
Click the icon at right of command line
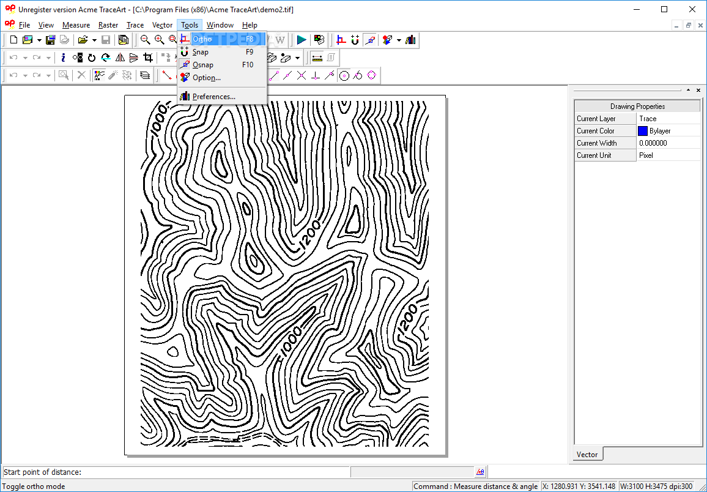[x=480, y=472]
